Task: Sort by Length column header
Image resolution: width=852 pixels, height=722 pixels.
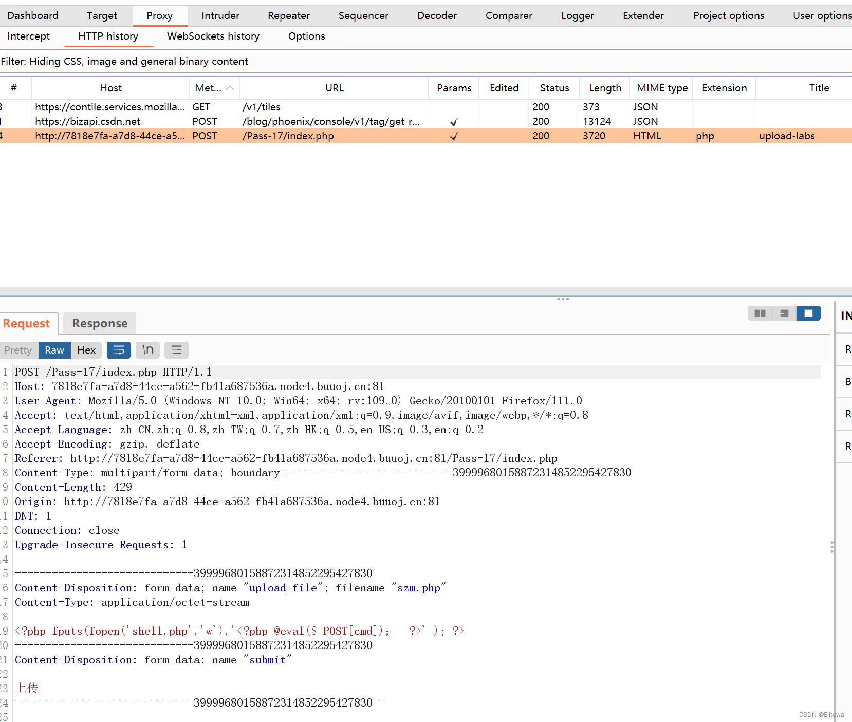Action: point(605,88)
